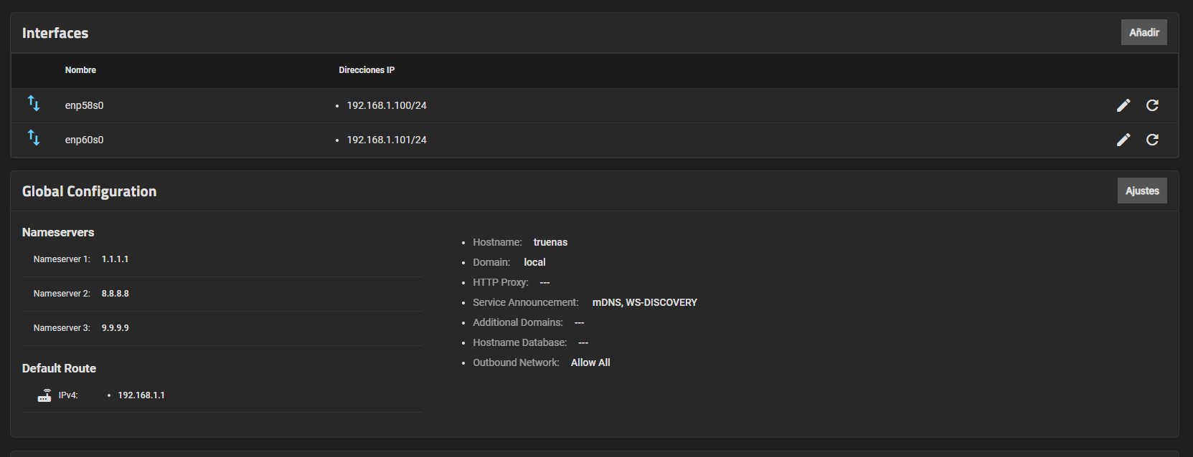Viewport: 1193px width, 457px height.
Task: Click the Default Route section heading
Action: point(59,368)
